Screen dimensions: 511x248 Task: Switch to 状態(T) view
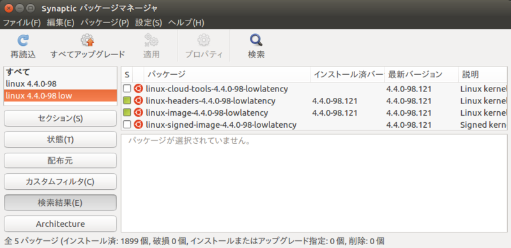coord(60,139)
